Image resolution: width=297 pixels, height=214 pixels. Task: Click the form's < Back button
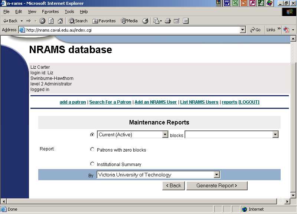[173, 185]
